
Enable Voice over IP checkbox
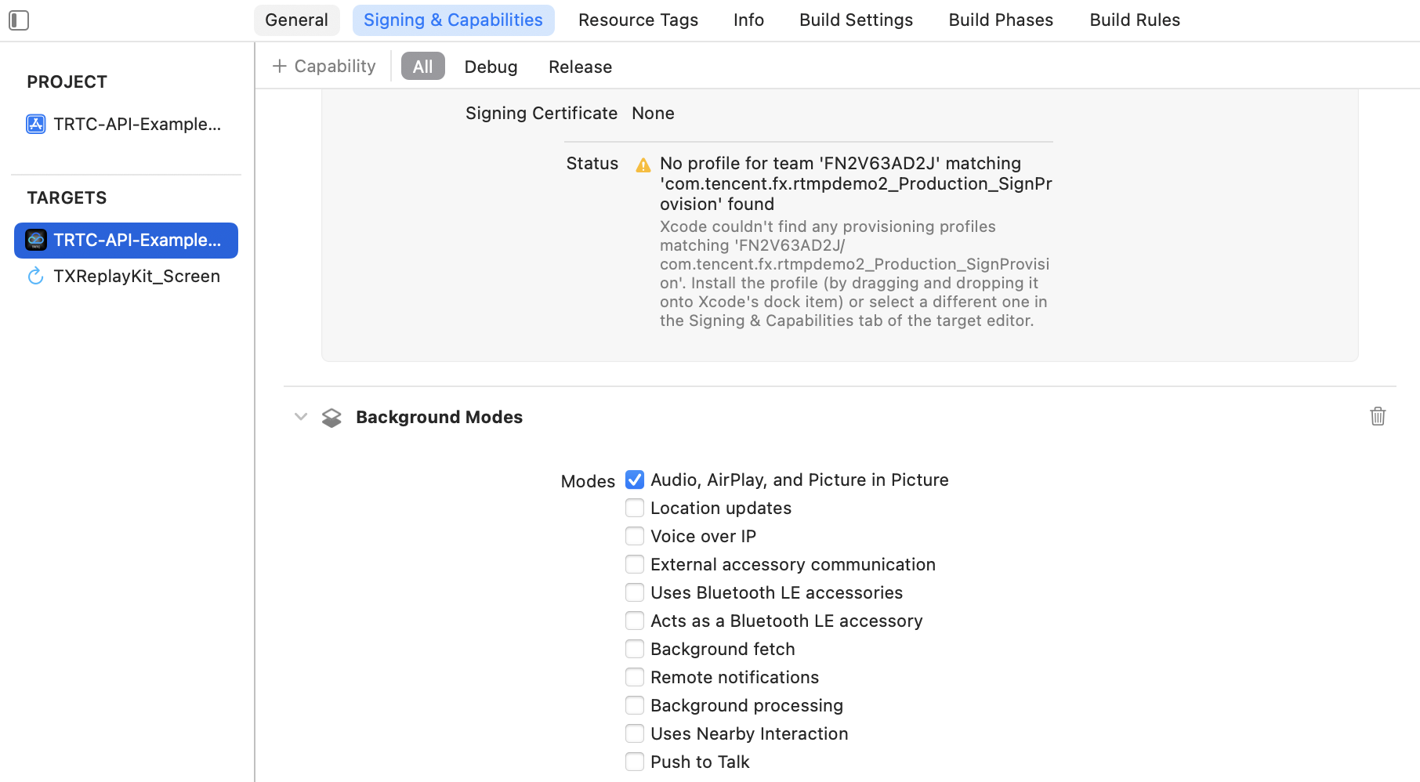pyautogui.click(x=635, y=536)
